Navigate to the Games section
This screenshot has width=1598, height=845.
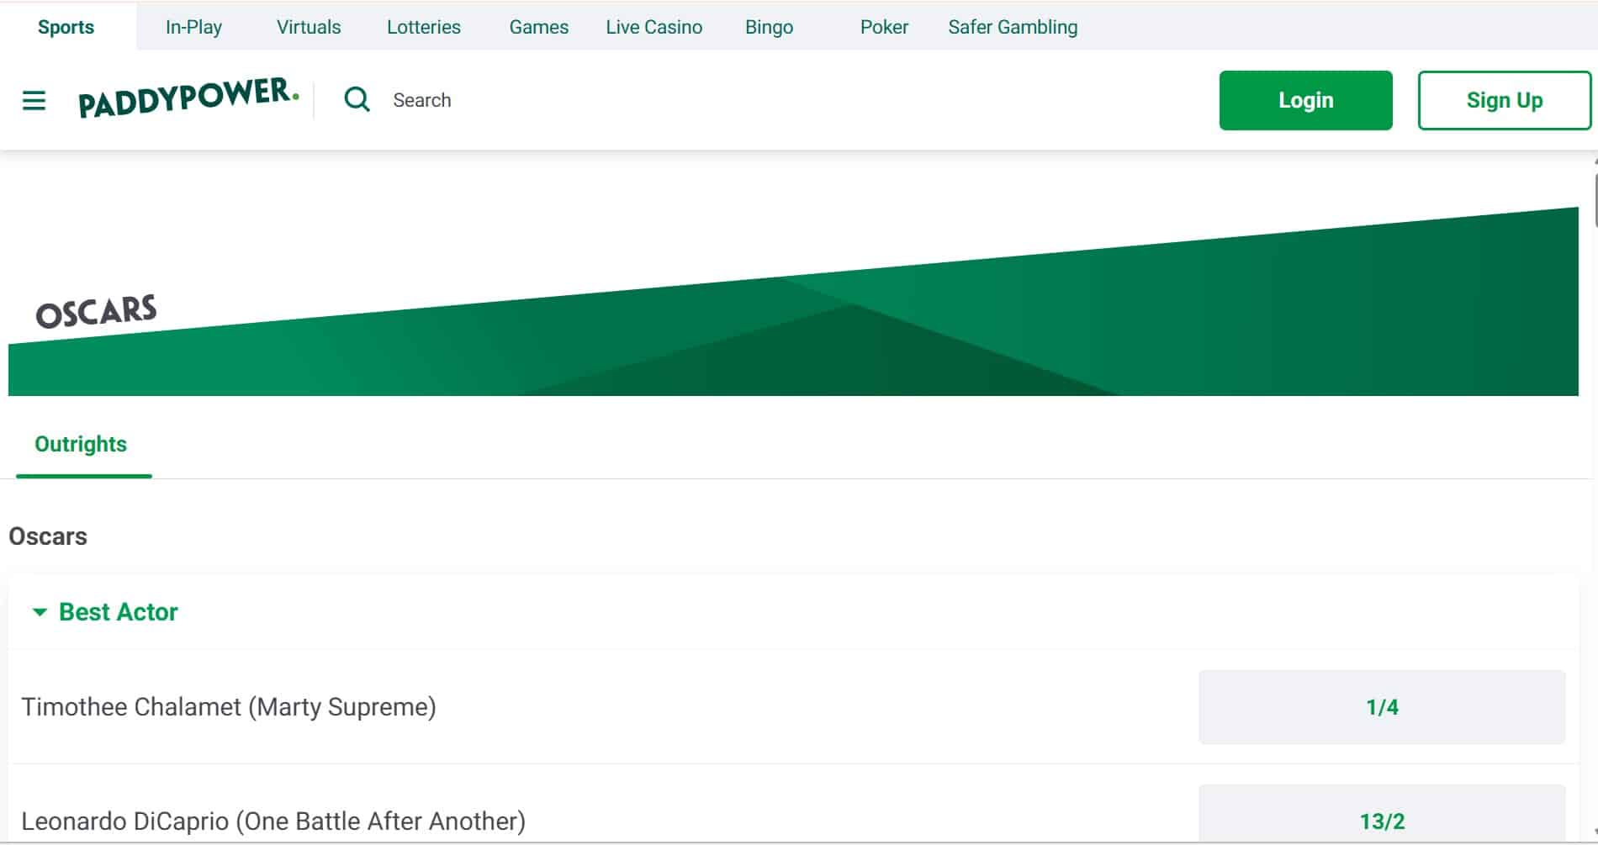538,27
